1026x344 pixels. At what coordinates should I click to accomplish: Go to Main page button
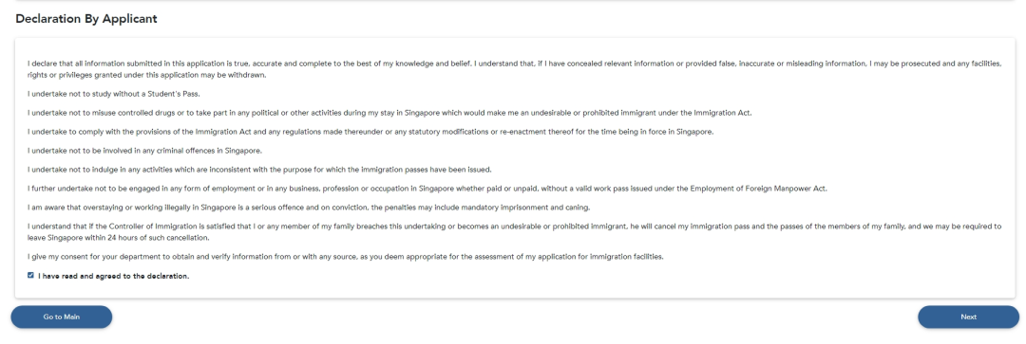click(x=62, y=317)
